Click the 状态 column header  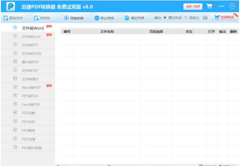pos(189,31)
